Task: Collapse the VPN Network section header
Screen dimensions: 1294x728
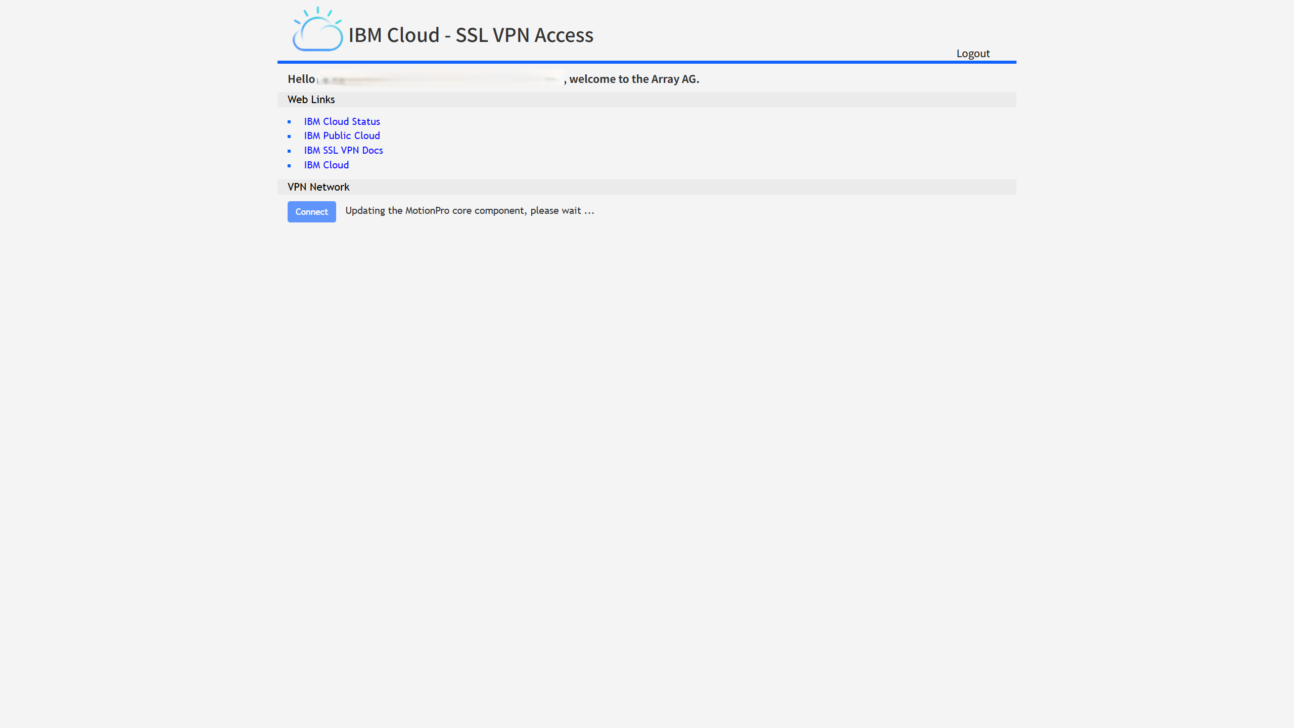Action: tap(318, 187)
